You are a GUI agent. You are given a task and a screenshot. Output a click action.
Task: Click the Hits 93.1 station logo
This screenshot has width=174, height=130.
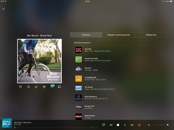pos(78,69)
